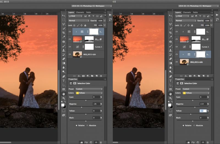Select the Eraser tool in left window toolbar
Screen dimensions: 220x144
[x=64, y=59]
